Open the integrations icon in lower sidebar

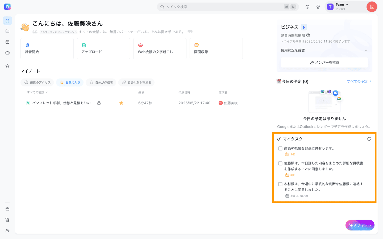7,220
